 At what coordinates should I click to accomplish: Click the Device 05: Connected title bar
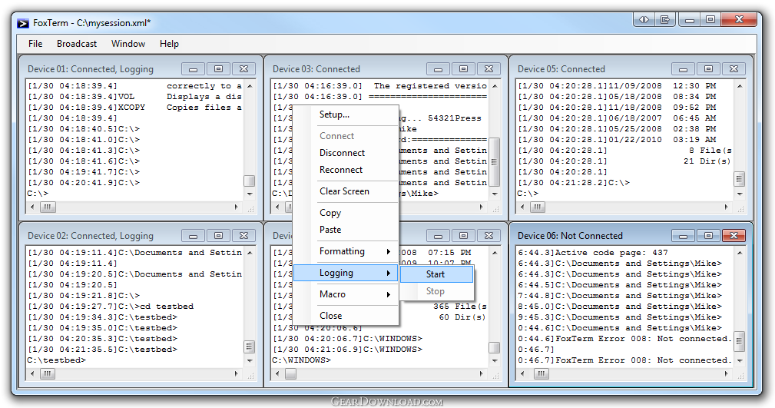(x=561, y=69)
